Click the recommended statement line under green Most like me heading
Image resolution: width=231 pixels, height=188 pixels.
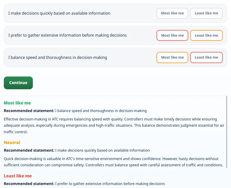[x=75, y=111]
